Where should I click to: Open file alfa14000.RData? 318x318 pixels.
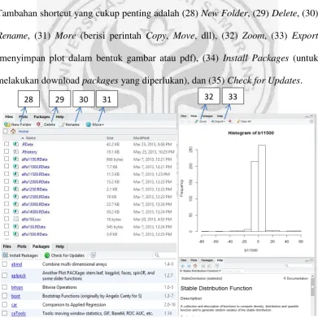36,211
